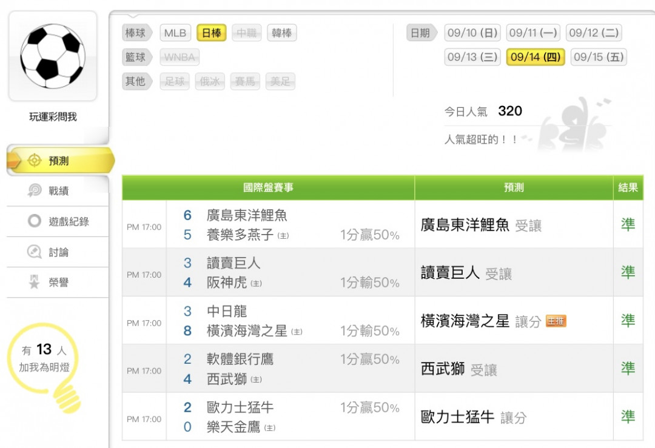Click team name 橫濱海灣之星 in match list
The image size is (655, 448).
pos(247,330)
